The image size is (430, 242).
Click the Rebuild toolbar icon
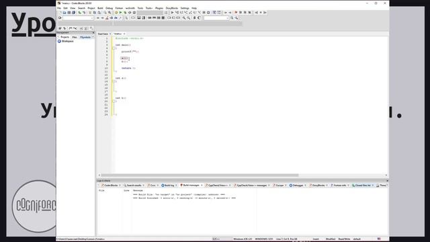(x=130, y=13)
